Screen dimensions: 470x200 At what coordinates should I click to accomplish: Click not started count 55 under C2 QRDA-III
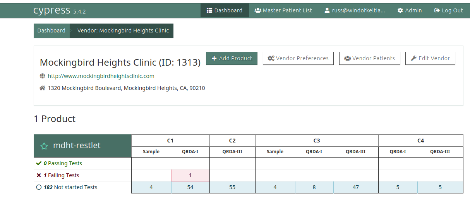[x=232, y=187]
